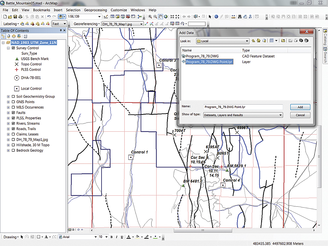
Task: Enable the GNIS Points layer checkbox
Action: coord(13,102)
